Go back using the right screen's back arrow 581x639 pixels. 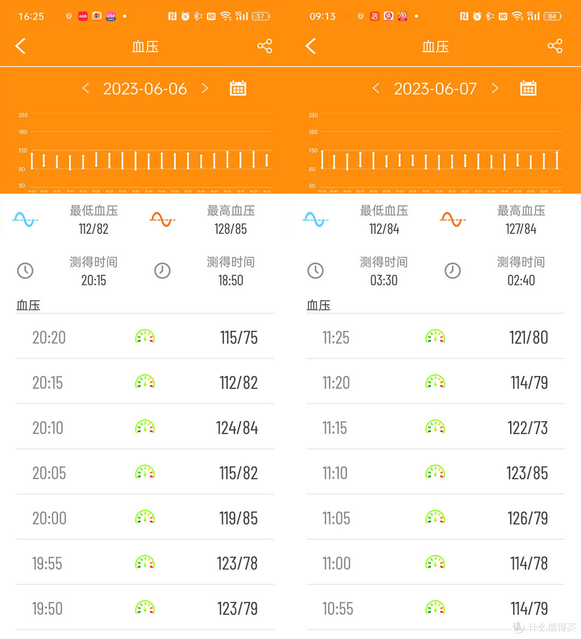click(x=310, y=46)
